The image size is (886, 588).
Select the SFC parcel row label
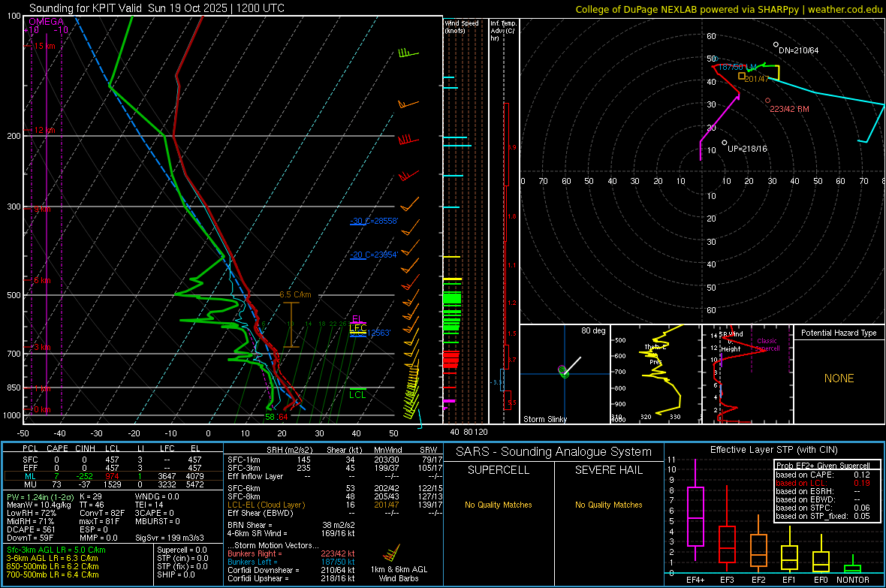coord(30,460)
